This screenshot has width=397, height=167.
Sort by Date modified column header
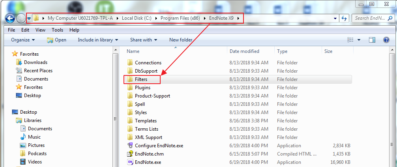click(x=244, y=51)
